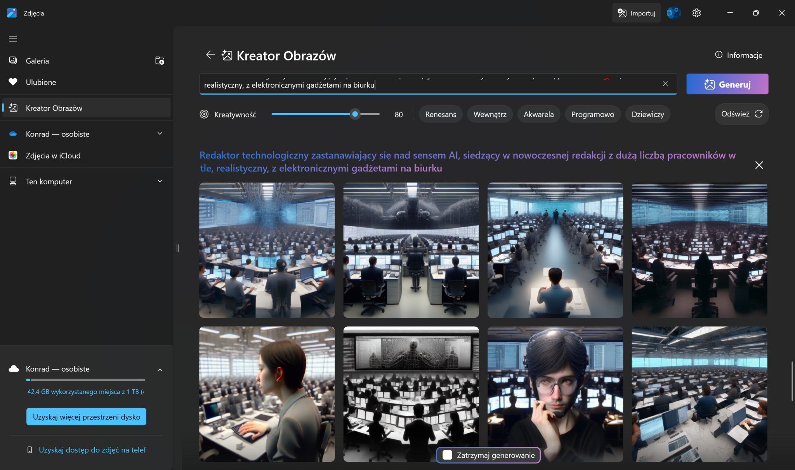The height and width of the screenshot is (470, 795).
Task: Click the add folder icon beside Galeria
Action: pos(160,60)
